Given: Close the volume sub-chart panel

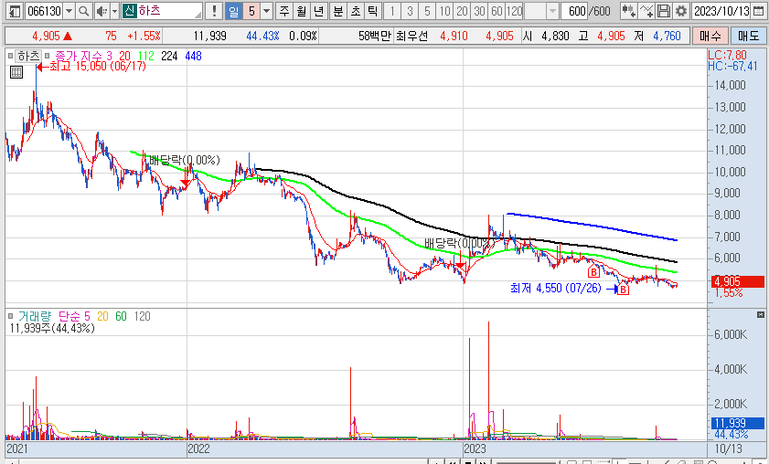Looking at the screenshot, I should [x=761, y=314].
